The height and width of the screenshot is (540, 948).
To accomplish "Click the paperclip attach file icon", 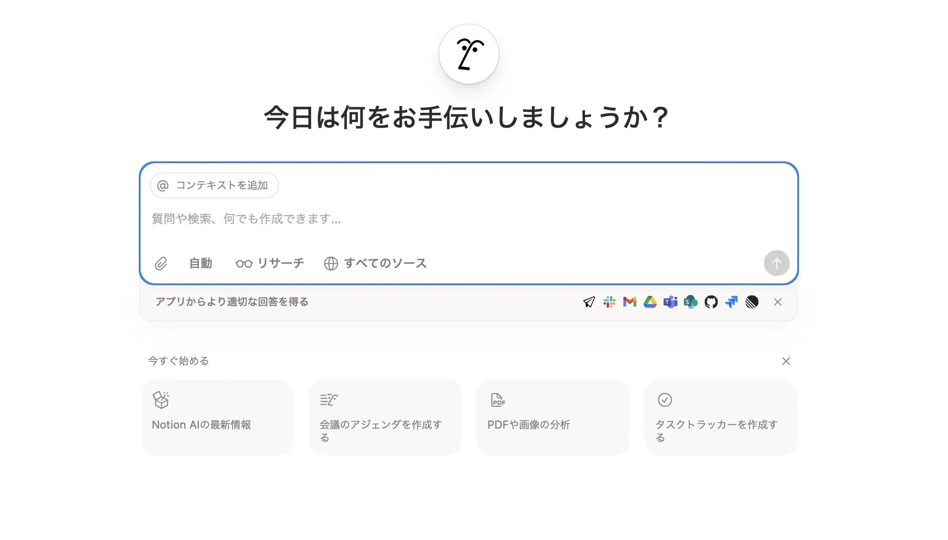I will pos(160,264).
